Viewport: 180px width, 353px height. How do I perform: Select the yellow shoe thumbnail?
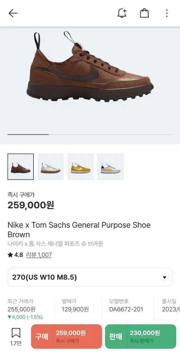click(80, 166)
